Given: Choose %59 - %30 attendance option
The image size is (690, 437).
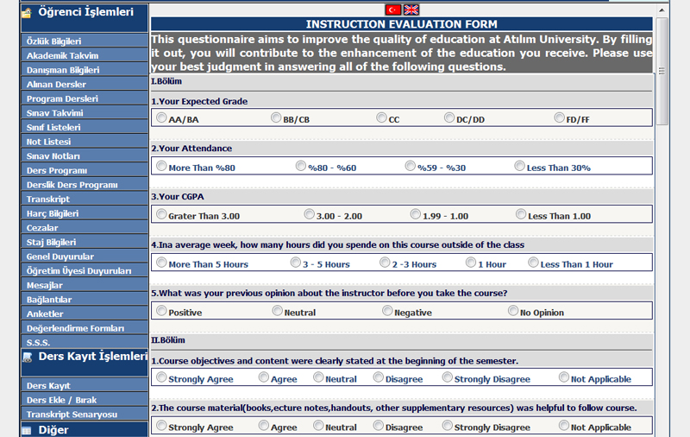Looking at the screenshot, I should click(411, 166).
